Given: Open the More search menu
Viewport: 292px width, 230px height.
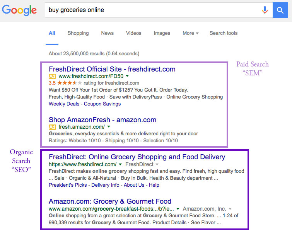Looking at the screenshot, I should (191, 33).
